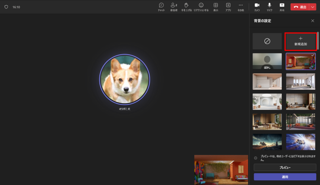Open the view (表示) layout options
This screenshot has width=320, height=185.
pyautogui.click(x=216, y=7)
